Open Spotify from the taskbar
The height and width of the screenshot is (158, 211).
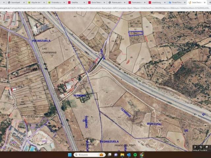135,155
